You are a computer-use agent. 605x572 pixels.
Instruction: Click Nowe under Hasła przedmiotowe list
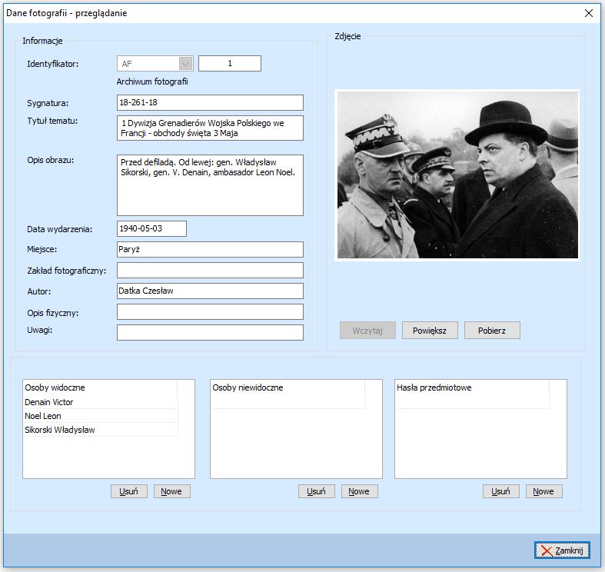[x=544, y=491]
